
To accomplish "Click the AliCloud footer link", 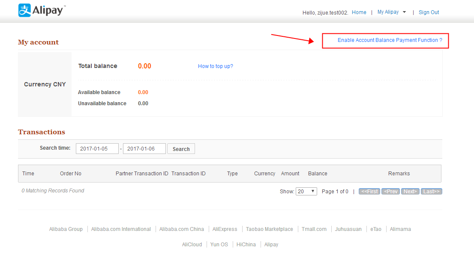I will pyautogui.click(x=192, y=245).
